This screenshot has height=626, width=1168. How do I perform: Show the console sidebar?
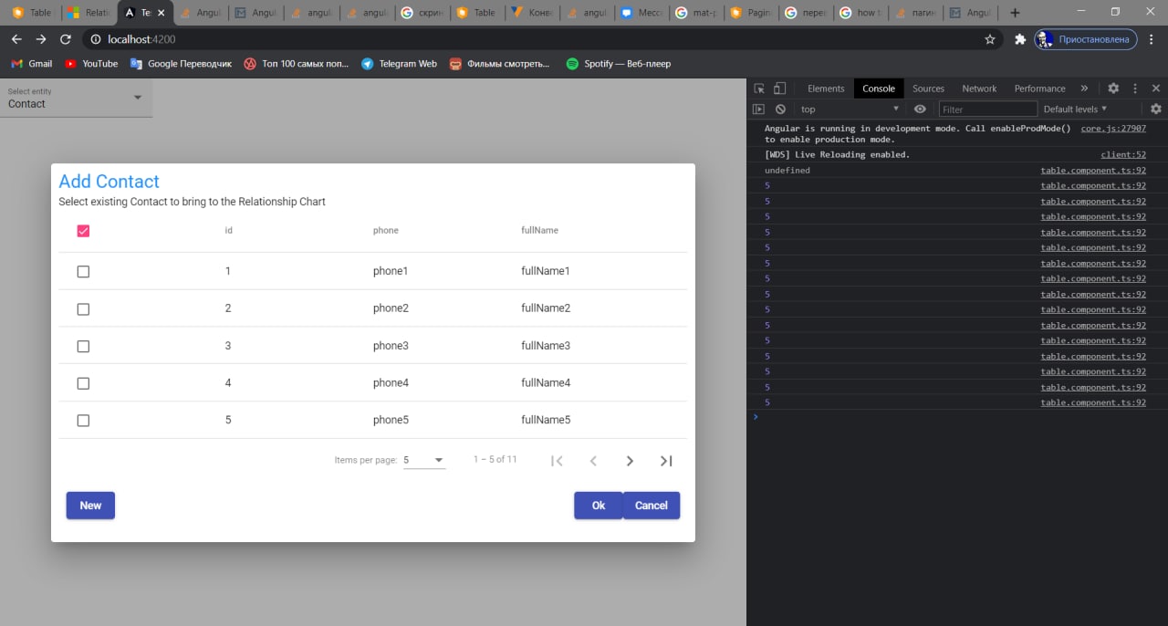click(x=758, y=109)
